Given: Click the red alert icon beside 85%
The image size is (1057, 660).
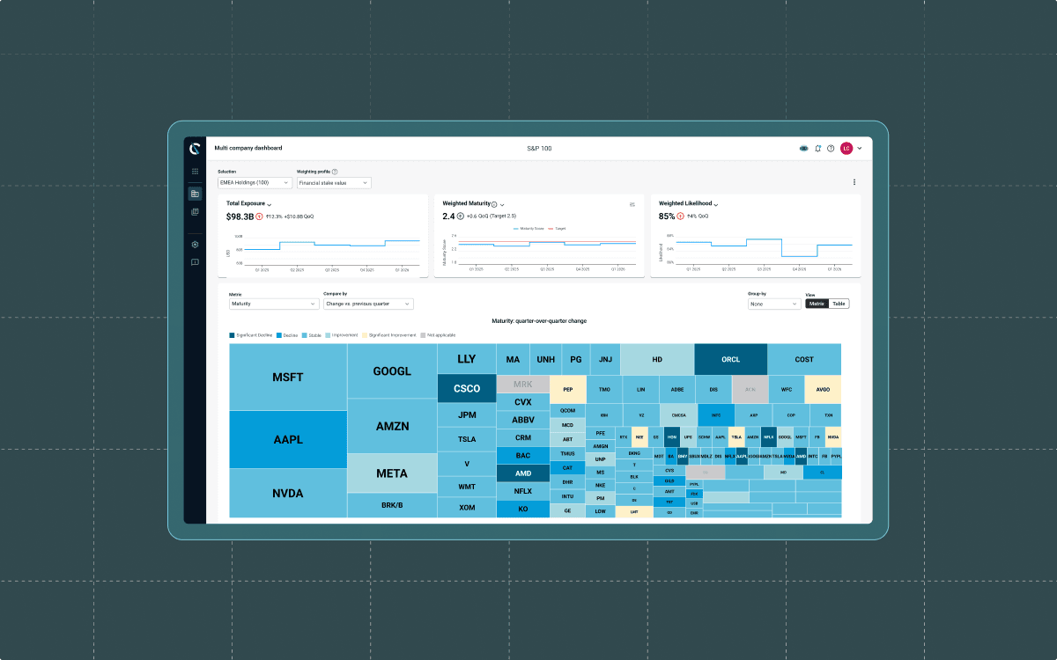Looking at the screenshot, I should pyautogui.click(x=682, y=216).
